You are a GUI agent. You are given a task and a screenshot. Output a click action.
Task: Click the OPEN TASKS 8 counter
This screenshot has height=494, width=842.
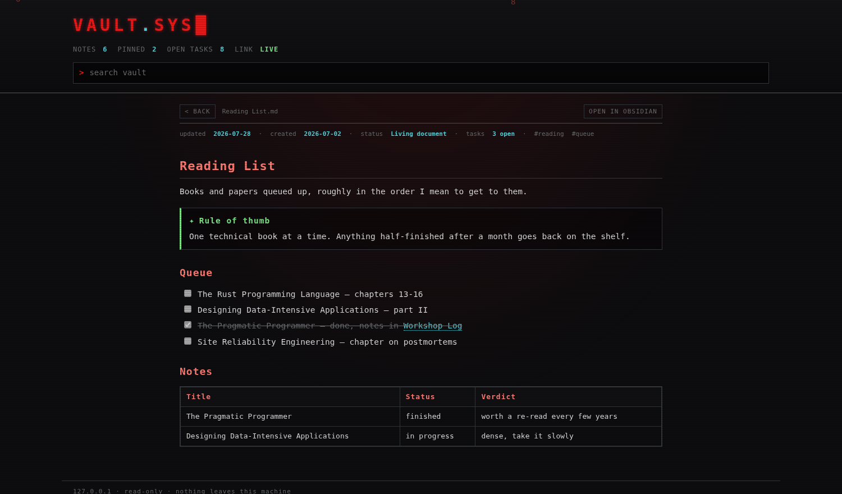pyautogui.click(x=195, y=49)
